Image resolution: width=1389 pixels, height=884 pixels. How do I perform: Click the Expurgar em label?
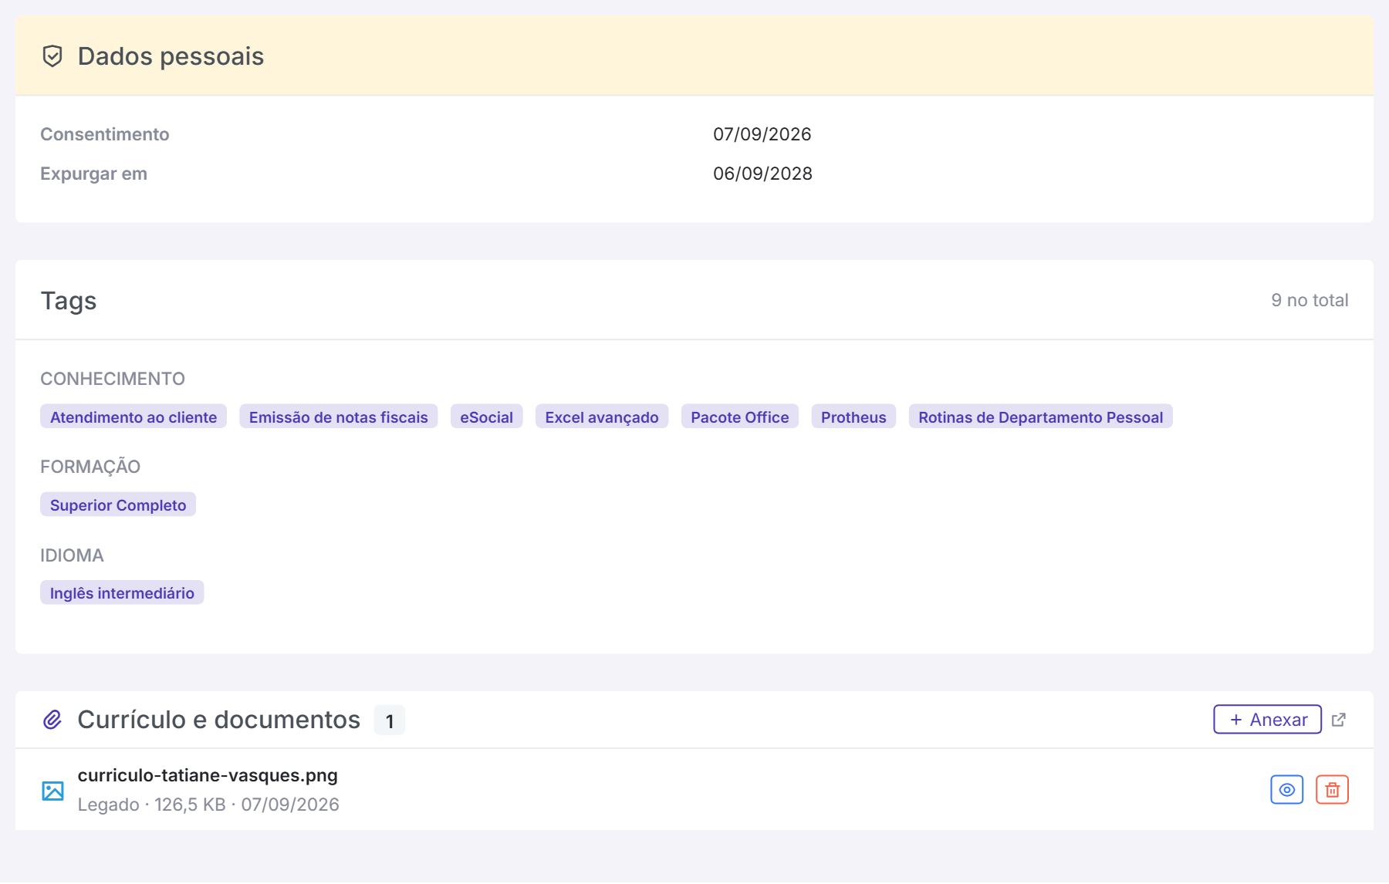(93, 174)
